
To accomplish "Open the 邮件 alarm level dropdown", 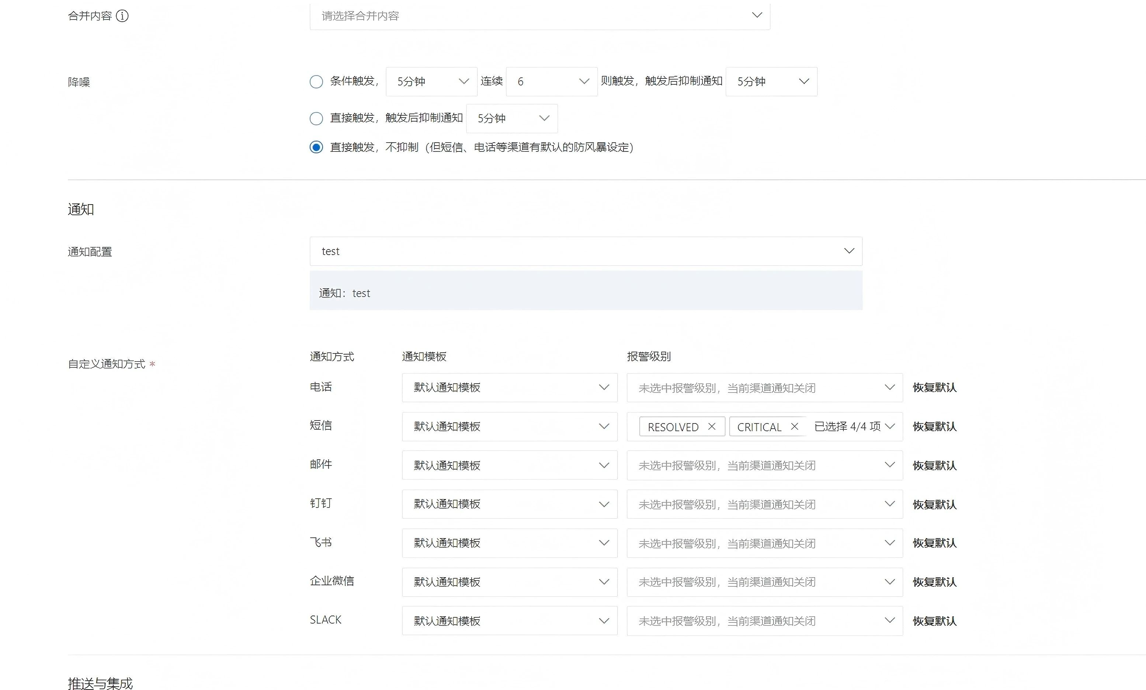I will 765,466.
